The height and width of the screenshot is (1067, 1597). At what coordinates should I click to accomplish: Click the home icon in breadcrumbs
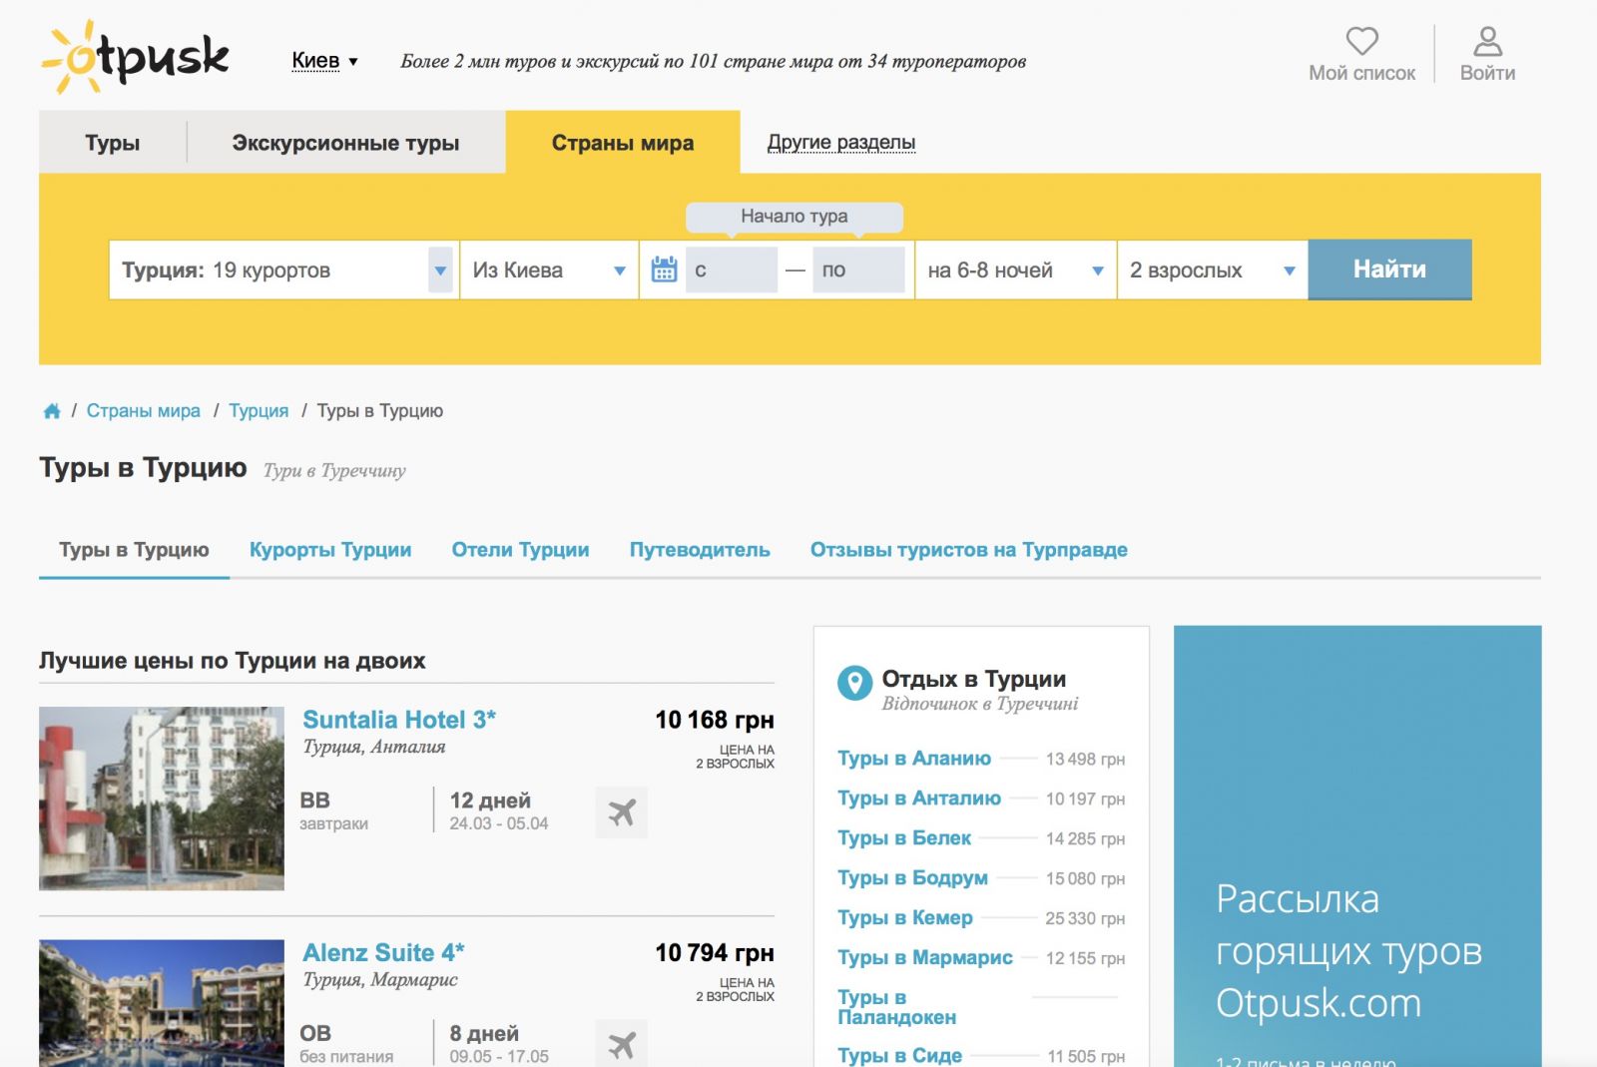[x=52, y=411]
